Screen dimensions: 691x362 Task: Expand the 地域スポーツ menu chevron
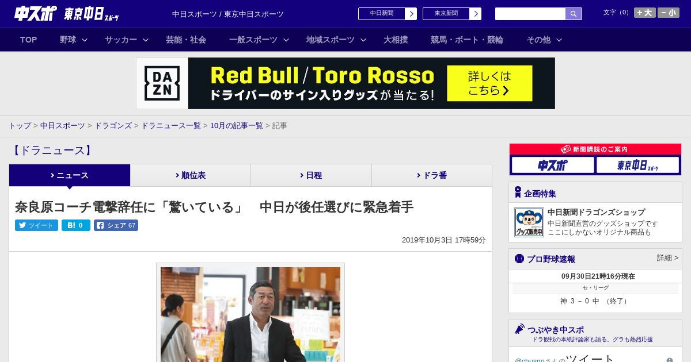coord(363,40)
